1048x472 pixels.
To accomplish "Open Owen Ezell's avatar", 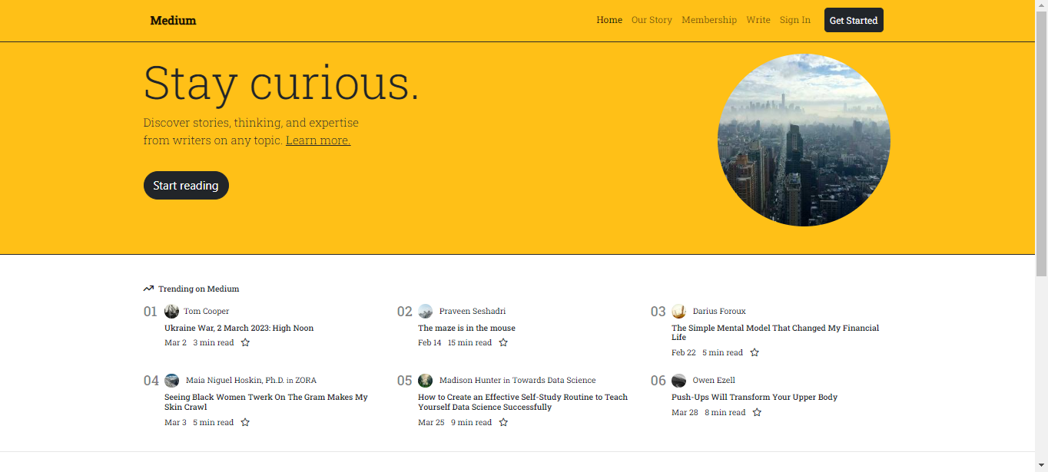I will tap(678, 380).
